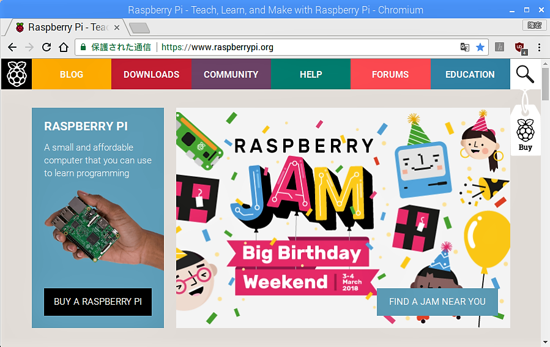Click the translate page icon in address bar
The width and height of the screenshot is (550, 347).
click(464, 47)
